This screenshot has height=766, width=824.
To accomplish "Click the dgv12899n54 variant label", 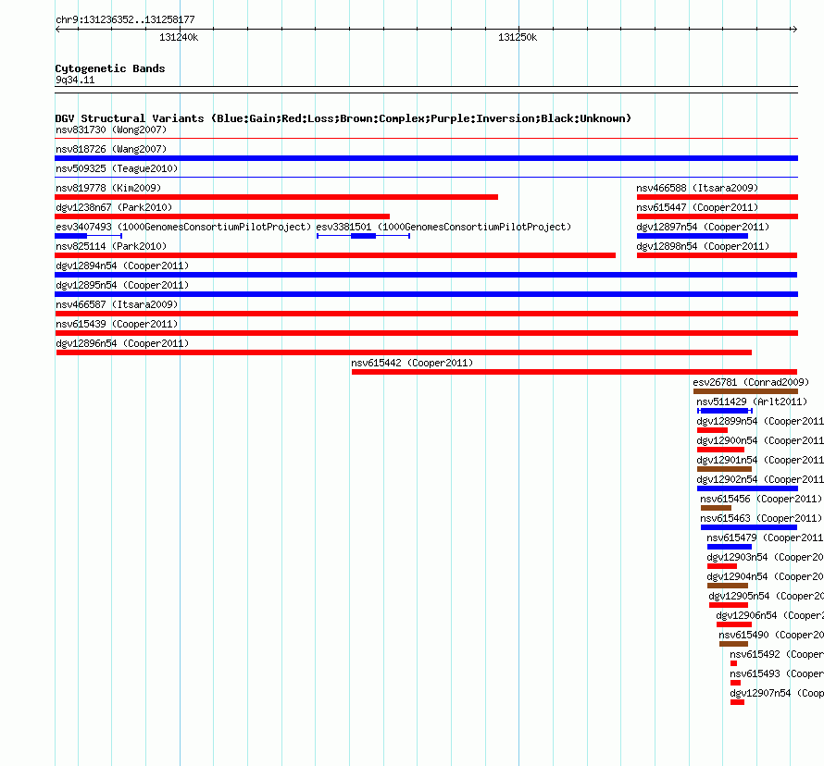I will pos(760,421).
